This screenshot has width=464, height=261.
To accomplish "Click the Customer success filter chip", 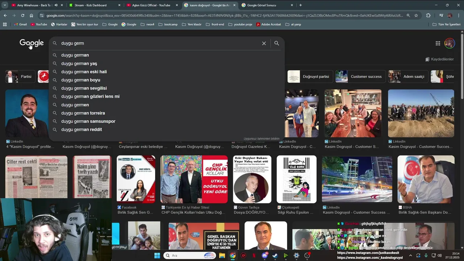I will [x=360, y=76].
